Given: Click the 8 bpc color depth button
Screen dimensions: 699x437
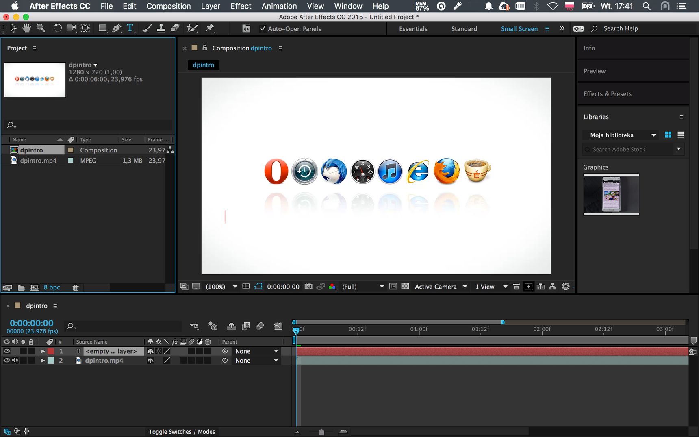Looking at the screenshot, I should (x=52, y=287).
